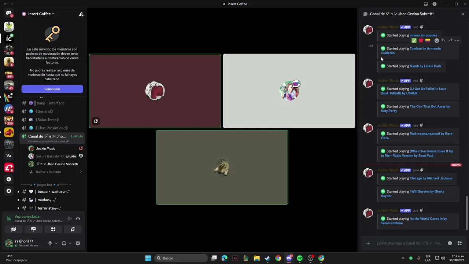
Task: Click the taskbar Buscar search box
Action: pyautogui.click(x=181, y=258)
